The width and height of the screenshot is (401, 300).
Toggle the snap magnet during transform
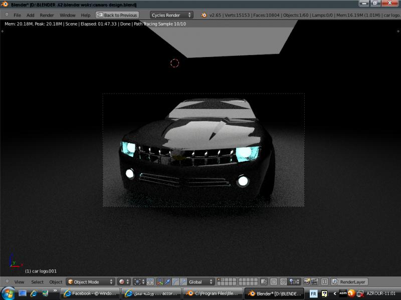click(x=283, y=282)
